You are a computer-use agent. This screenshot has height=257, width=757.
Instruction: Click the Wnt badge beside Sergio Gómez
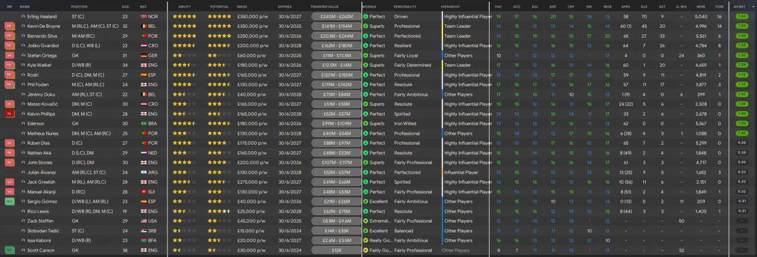[9, 201]
